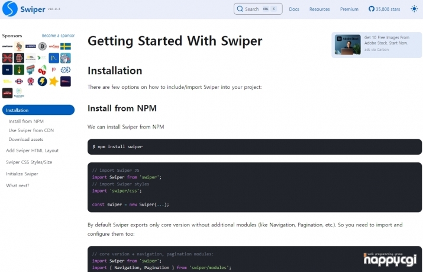Open Swiper CSS Styles/Size section
Viewport: 423px width, 272px height.
(29, 162)
